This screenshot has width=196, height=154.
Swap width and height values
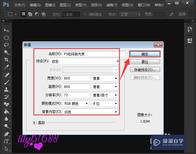tap(172, 14)
